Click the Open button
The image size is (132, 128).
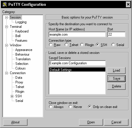point(91,122)
